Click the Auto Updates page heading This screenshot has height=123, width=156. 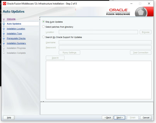(x=13, y=12)
